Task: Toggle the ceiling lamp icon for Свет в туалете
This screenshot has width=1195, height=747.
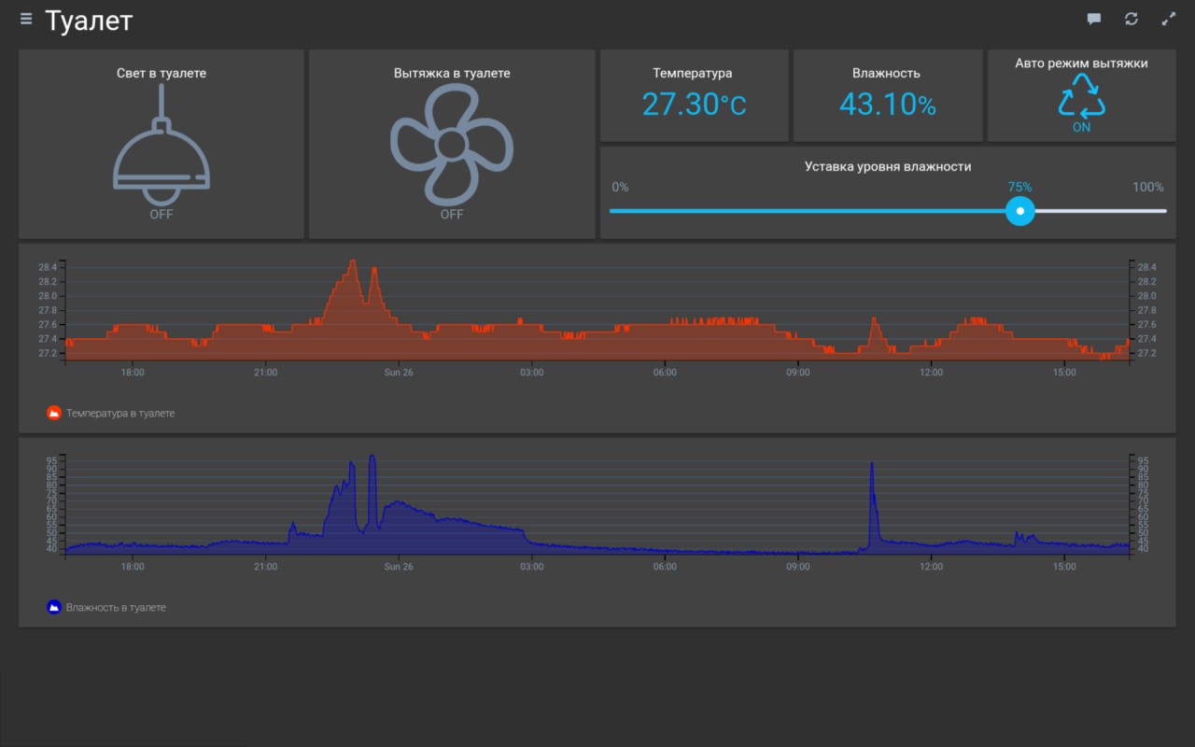Action: [x=162, y=144]
